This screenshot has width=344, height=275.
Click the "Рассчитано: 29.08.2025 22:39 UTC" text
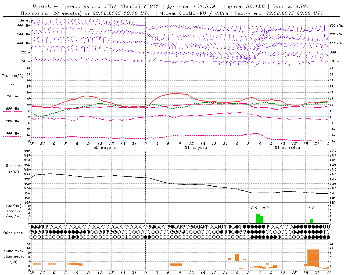pyautogui.click(x=279, y=13)
